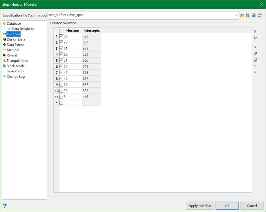Screen dimensions: 266x212
Task: Click the Cancel button
Action: coord(252,206)
